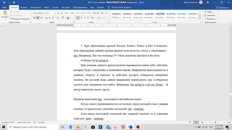Click the Word icon on the taskbar
This screenshot has height=130, width=232.
[x=130, y=127]
